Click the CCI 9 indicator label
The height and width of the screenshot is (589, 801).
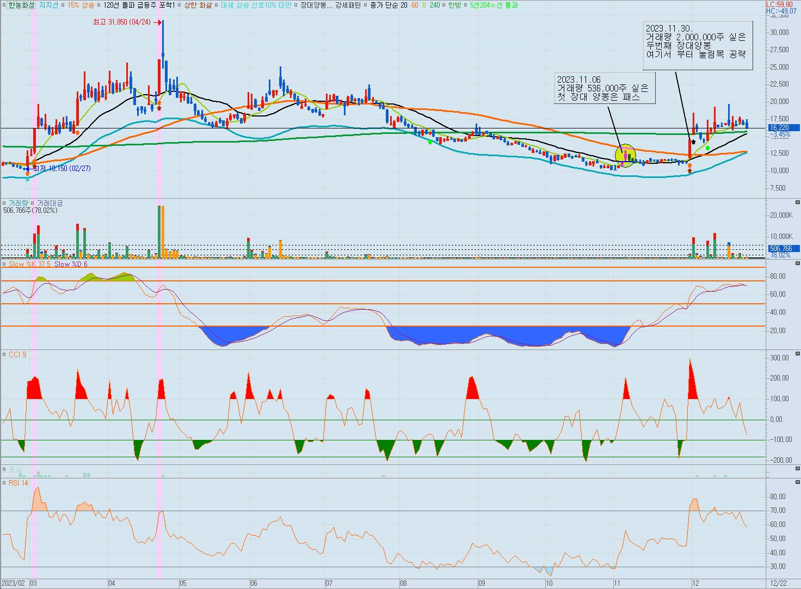pyautogui.click(x=17, y=354)
